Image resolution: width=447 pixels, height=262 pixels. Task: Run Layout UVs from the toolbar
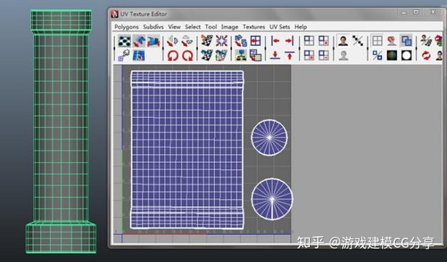(241, 41)
